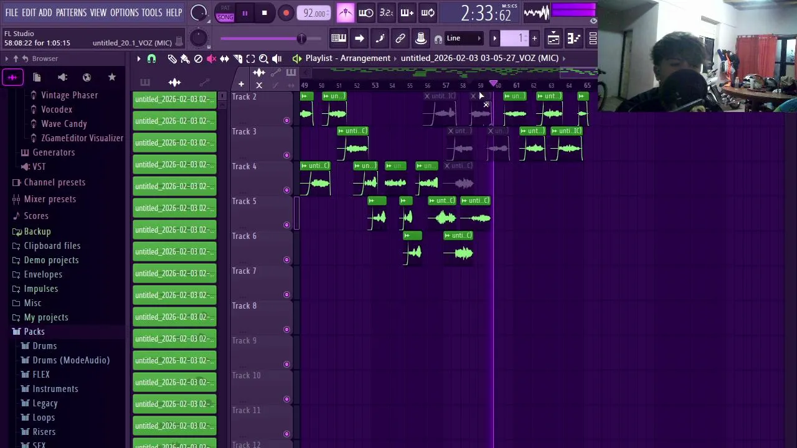Toggle the audio clips filter in picker
This screenshot has width=797, height=448.
coord(174,82)
